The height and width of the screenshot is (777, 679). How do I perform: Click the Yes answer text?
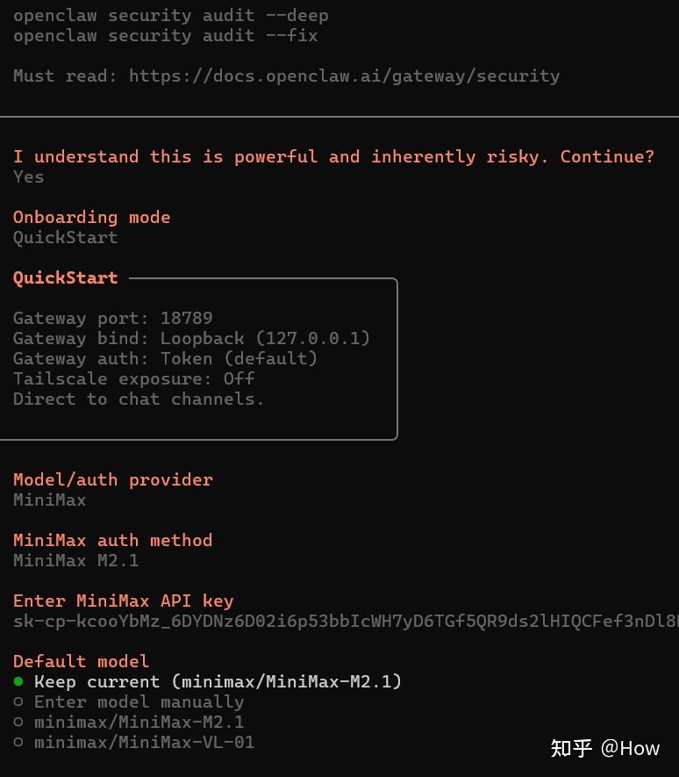pos(28,176)
